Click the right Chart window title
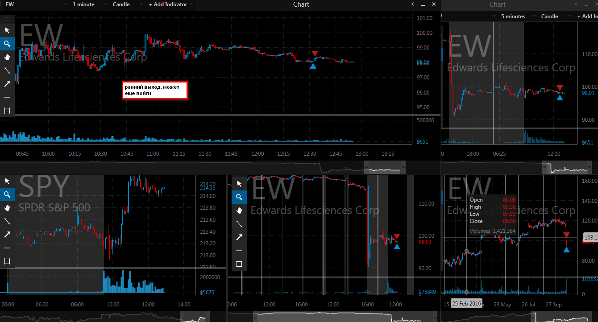 click(498, 4)
